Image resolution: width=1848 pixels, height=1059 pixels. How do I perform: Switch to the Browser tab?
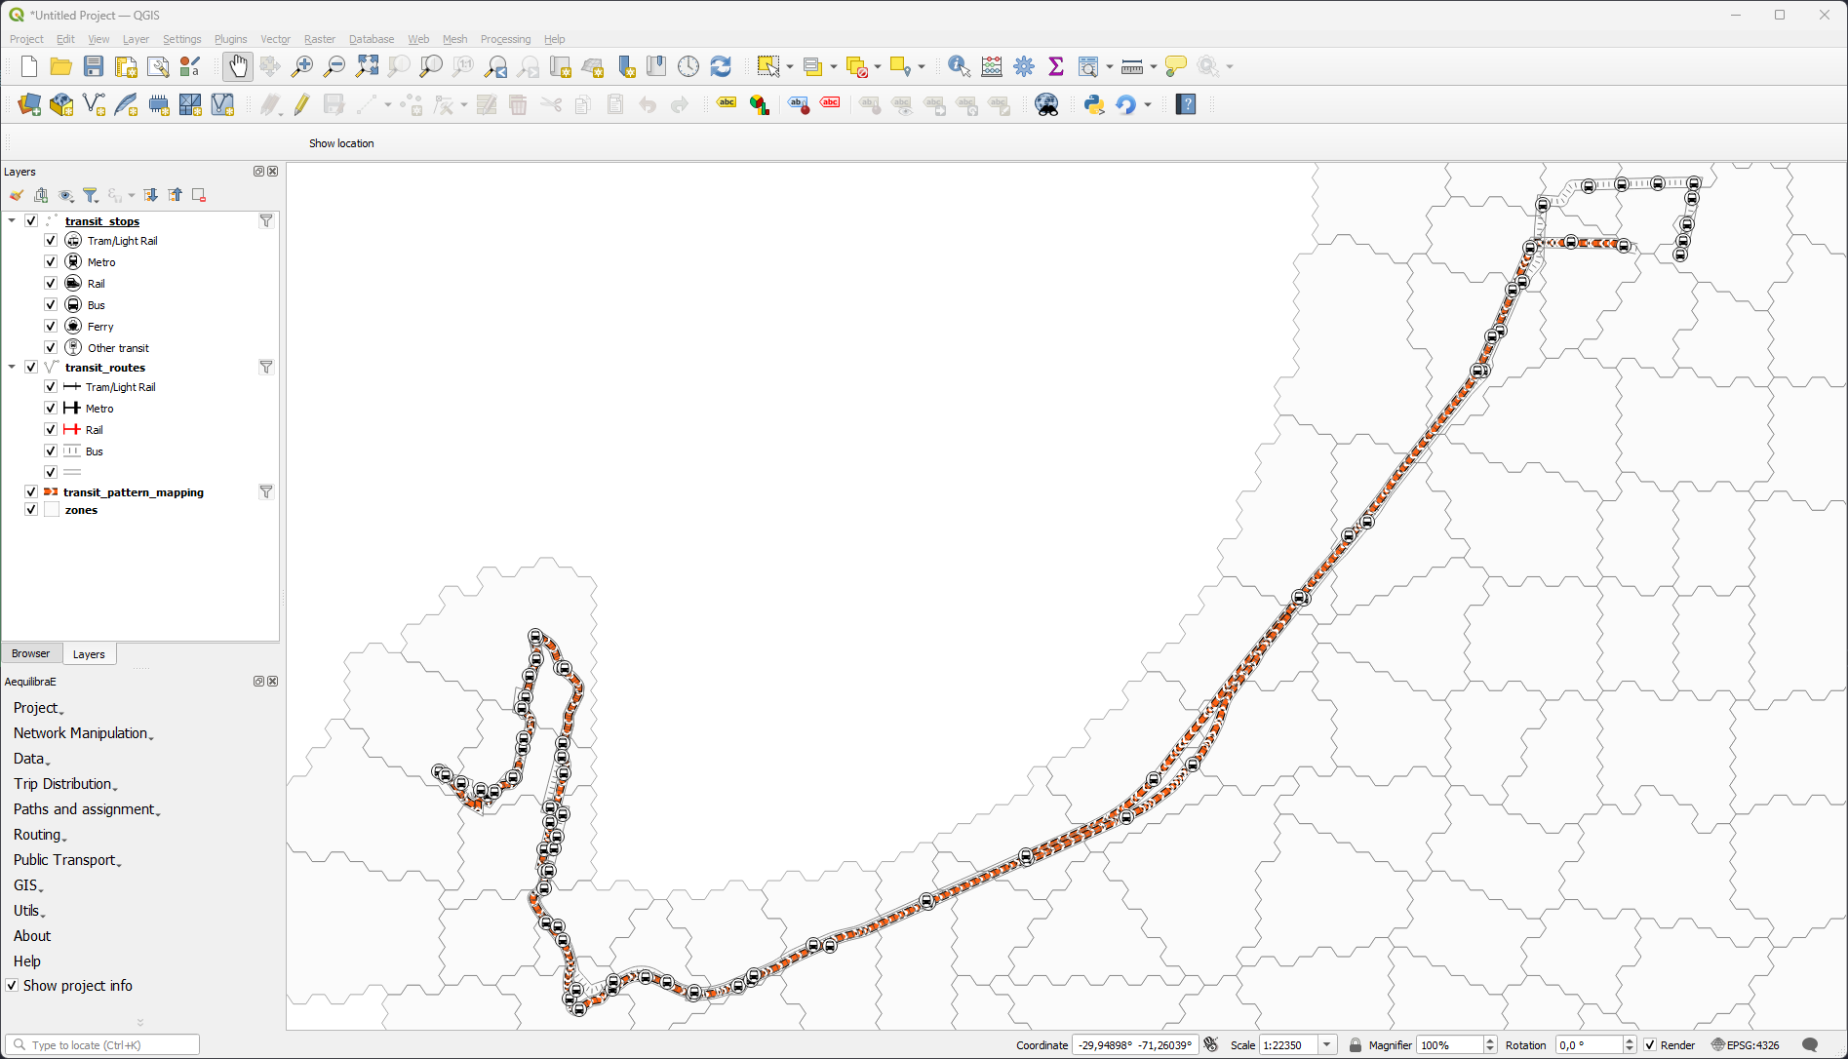click(x=32, y=653)
